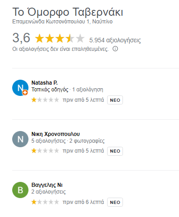The width and height of the screenshot is (179, 217).
Task: Click '5 αξιολογήσεις · 2 φωτογραφίες' text
Action: (x=68, y=141)
